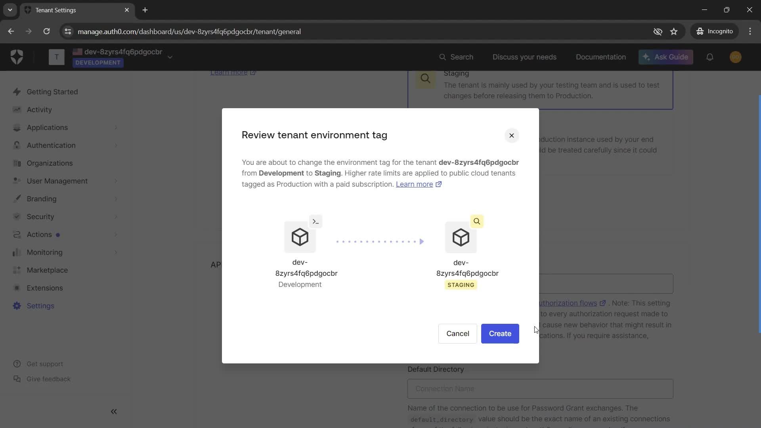
Task: Expand the Authentication menu chevron
Action: point(116,145)
